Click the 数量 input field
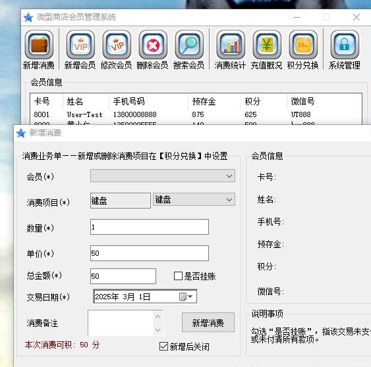371x367 pixels. (x=150, y=227)
